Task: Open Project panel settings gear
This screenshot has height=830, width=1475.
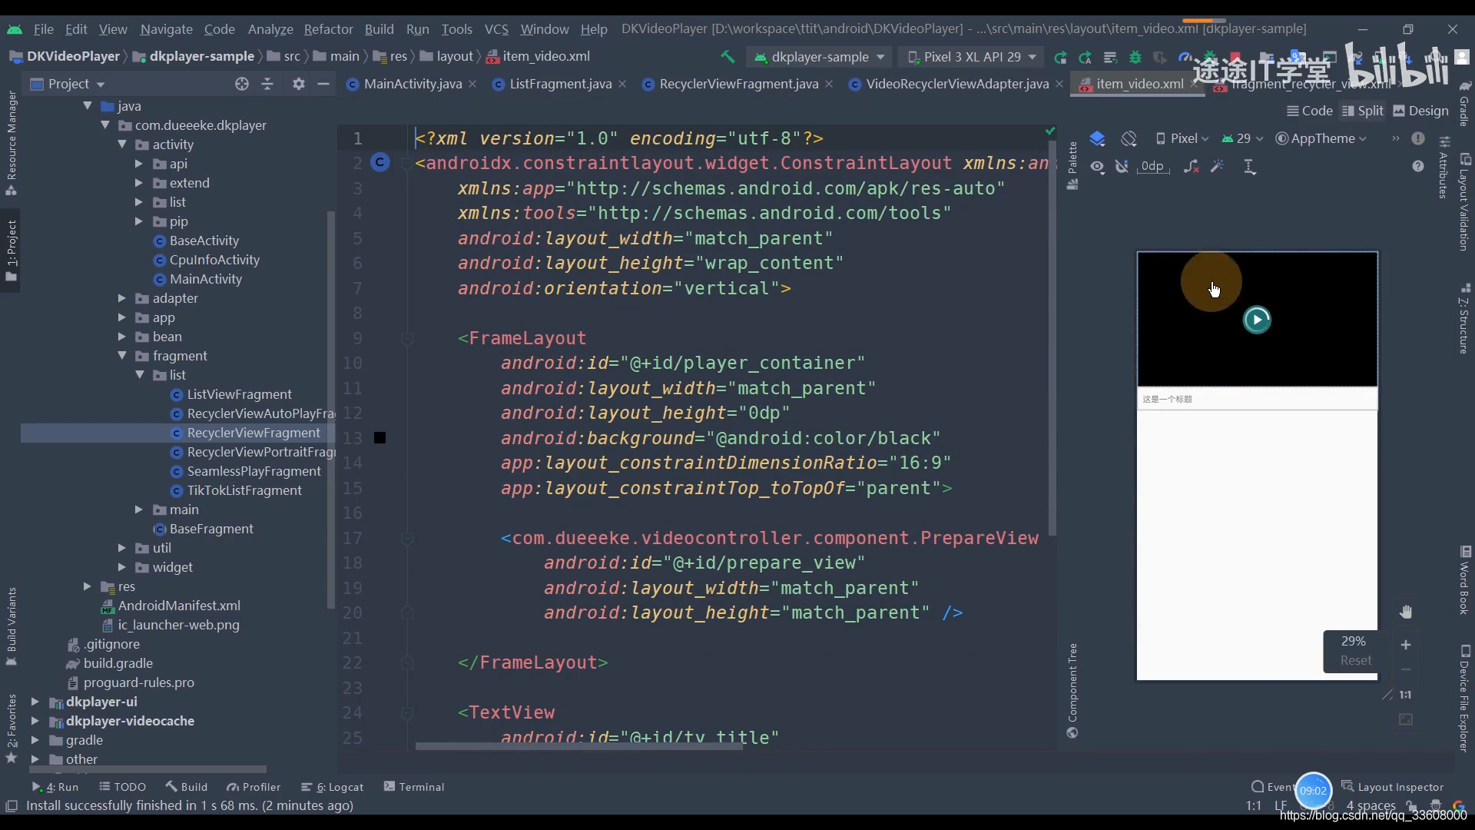Action: (299, 84)
